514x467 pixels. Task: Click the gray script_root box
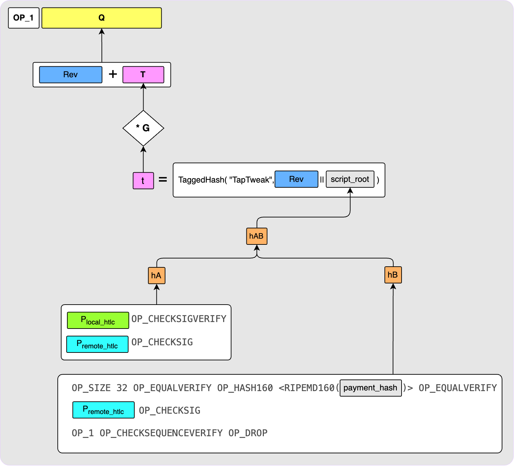tap(350, 179)
